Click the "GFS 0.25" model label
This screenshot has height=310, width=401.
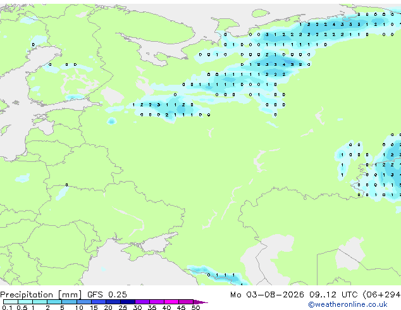107,295
